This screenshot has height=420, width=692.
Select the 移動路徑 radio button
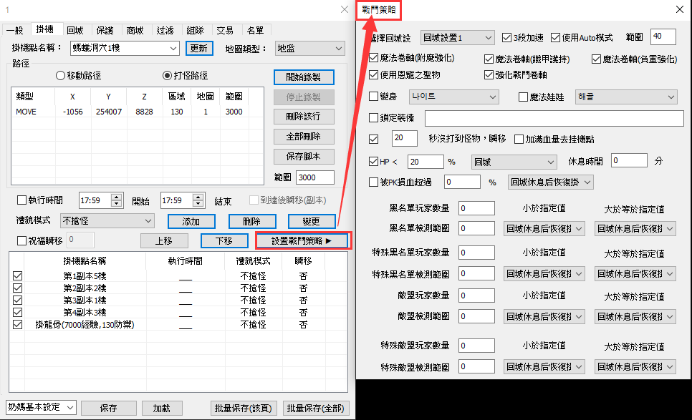tap(61, 75)
